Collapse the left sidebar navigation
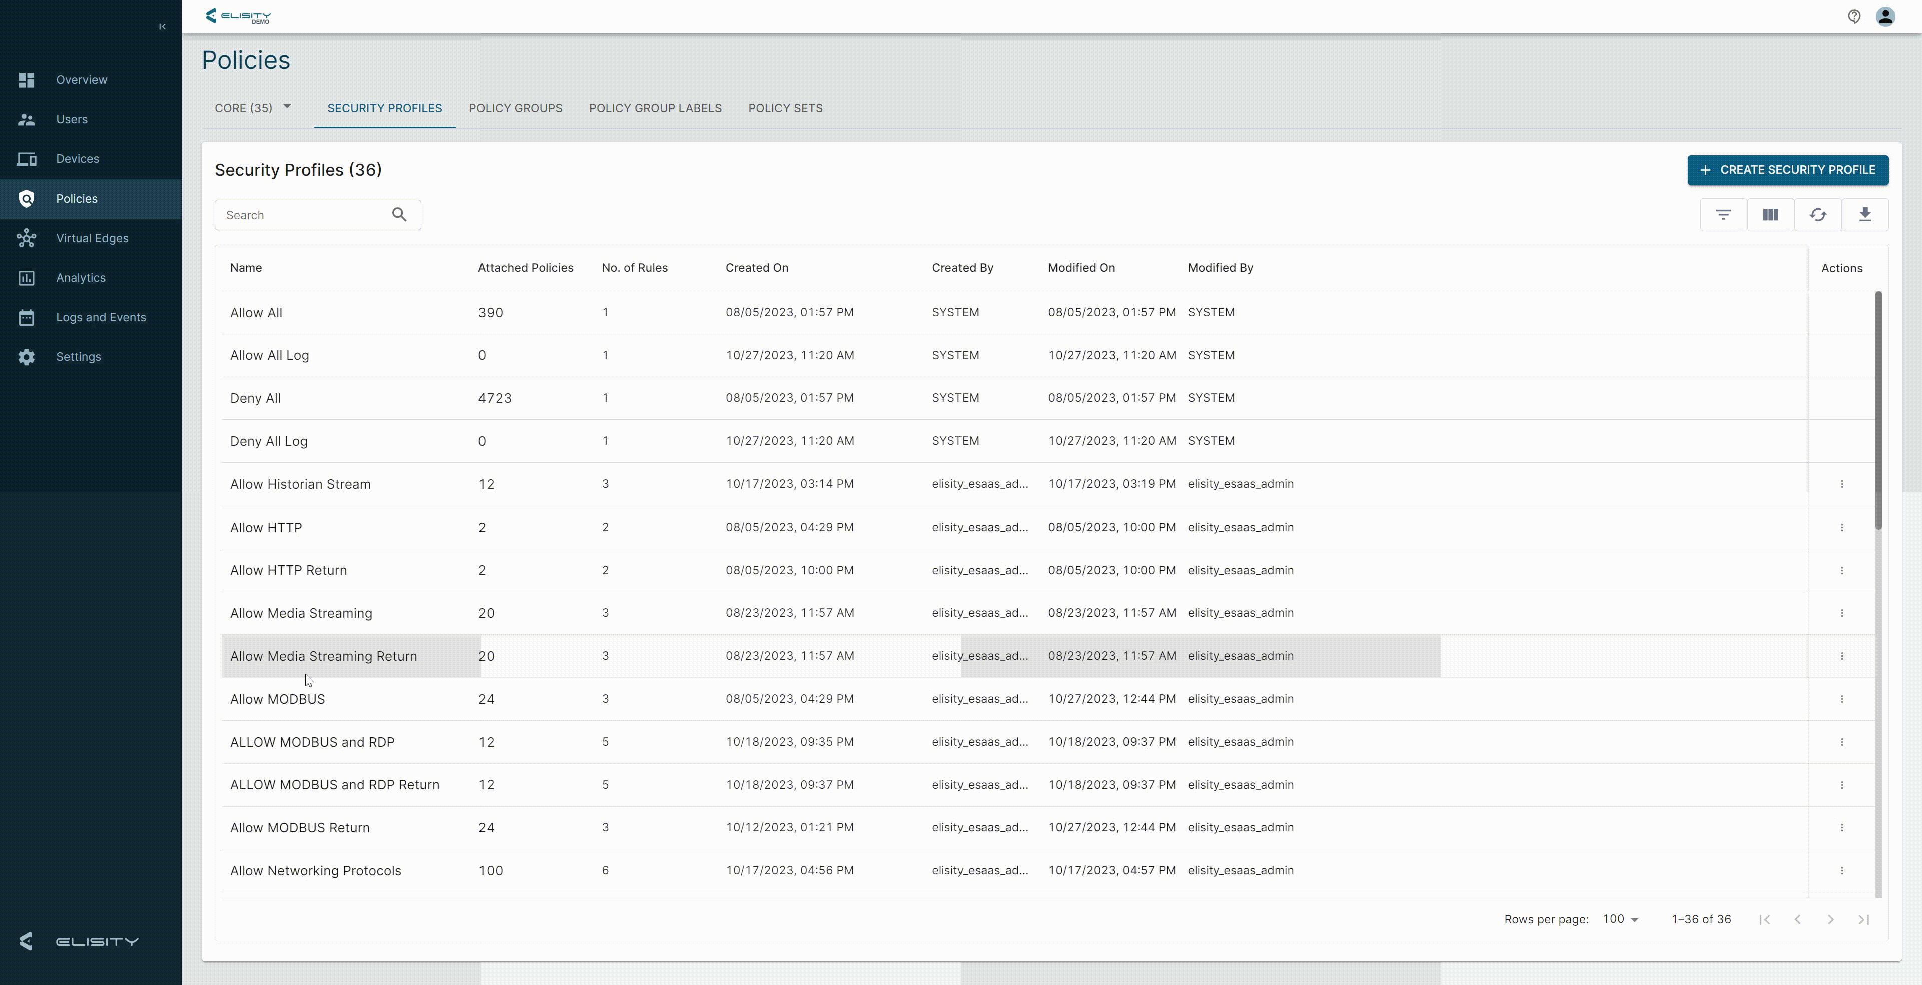The height and width of the screenshot is (985, 1922). coord(162,27)
